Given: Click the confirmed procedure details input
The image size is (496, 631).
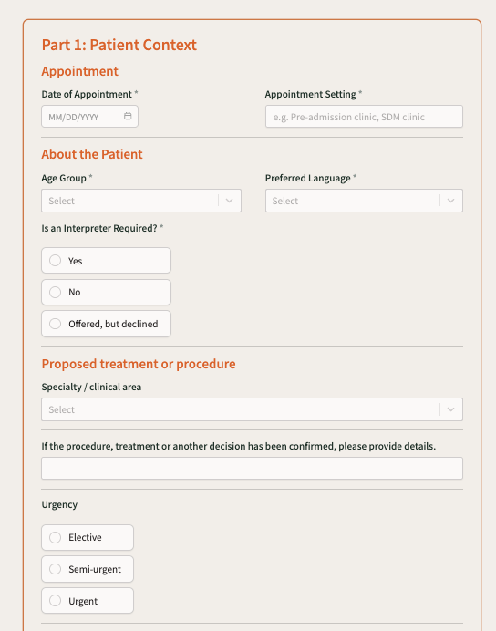Looking at the screenshot, I should coord(253,468).
